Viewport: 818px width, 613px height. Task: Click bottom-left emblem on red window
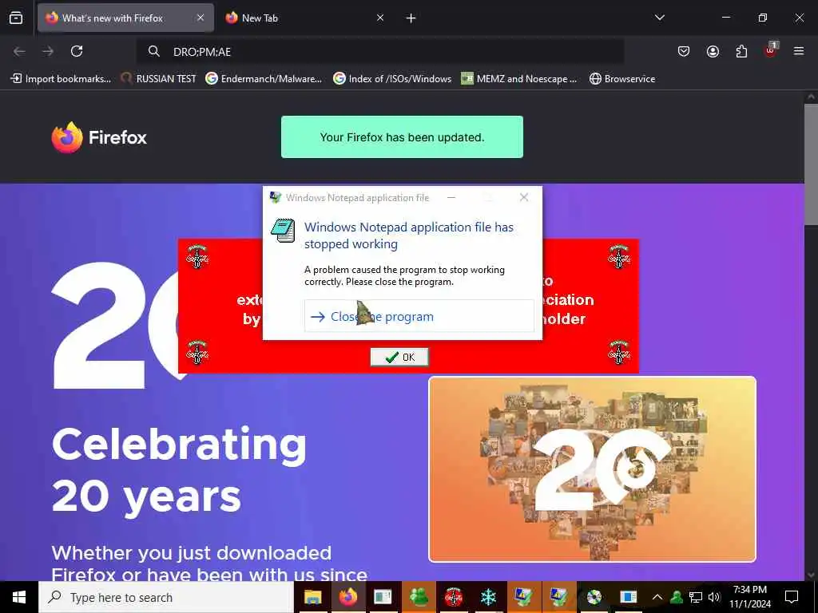[197, 353]
